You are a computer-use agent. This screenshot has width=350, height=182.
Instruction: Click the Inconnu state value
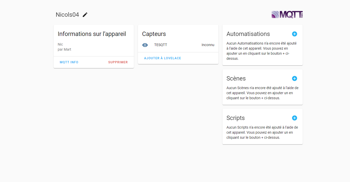click(x=208, y=45)
